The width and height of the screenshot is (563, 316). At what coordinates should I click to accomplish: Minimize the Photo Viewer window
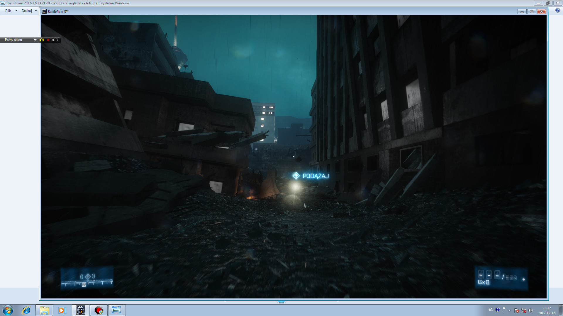click(x=538, y=3)
